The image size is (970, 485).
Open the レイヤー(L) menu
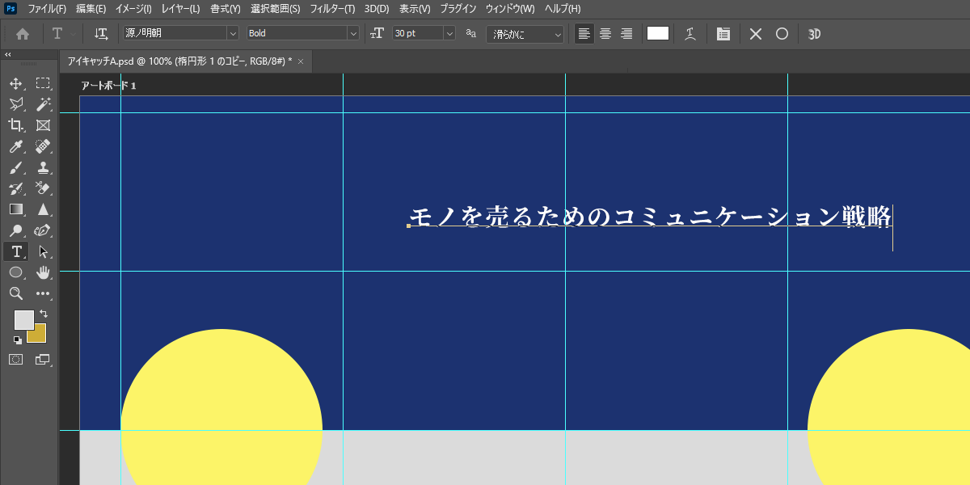(x=180, y=9)
